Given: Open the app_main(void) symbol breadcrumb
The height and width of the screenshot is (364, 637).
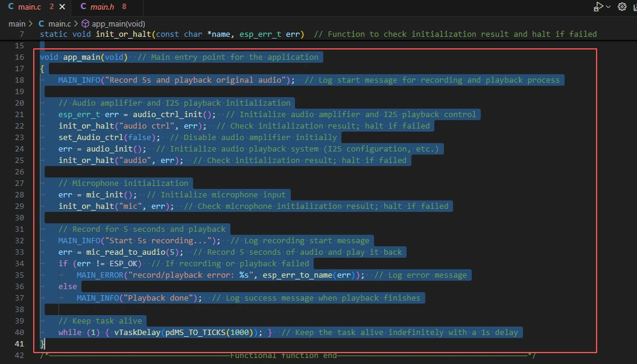Looking at the screenshot, I should tap(118, 24).
